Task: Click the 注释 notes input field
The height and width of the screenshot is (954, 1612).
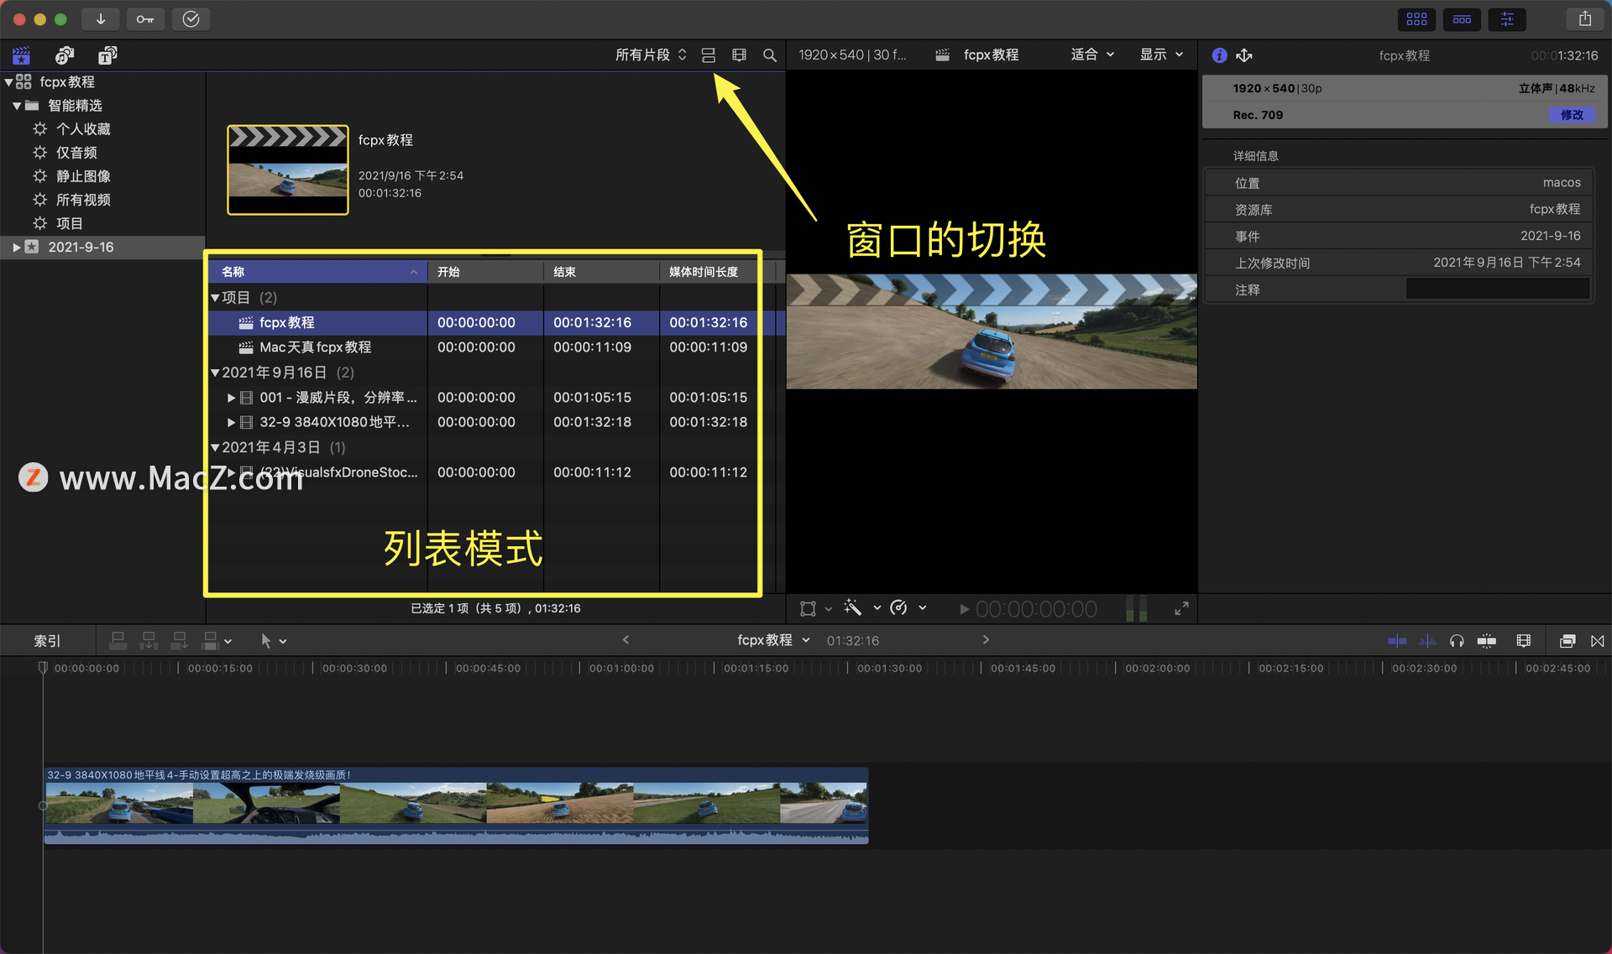Action: click(x=1497, y=289)
